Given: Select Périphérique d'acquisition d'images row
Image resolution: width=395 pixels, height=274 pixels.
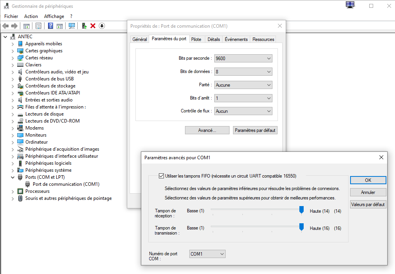Looking at the screenshot, I should coord(62,149).
